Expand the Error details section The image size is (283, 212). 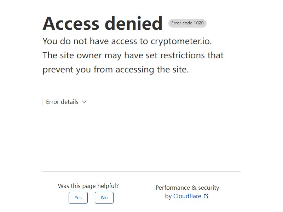pos(66,102)
